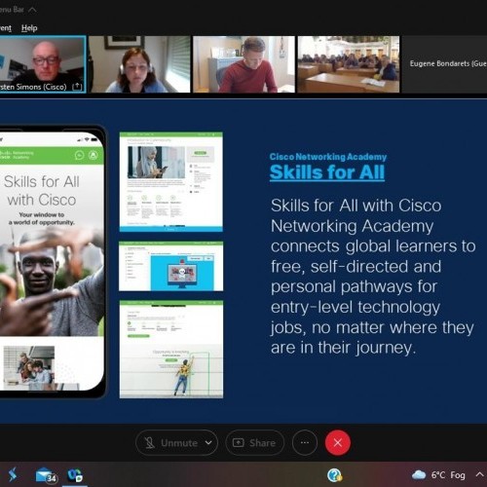Viewport: 487px width, 487px height.
Task: Expand the audio options arrow beside Unmute
Action: [x=208, y=443]
